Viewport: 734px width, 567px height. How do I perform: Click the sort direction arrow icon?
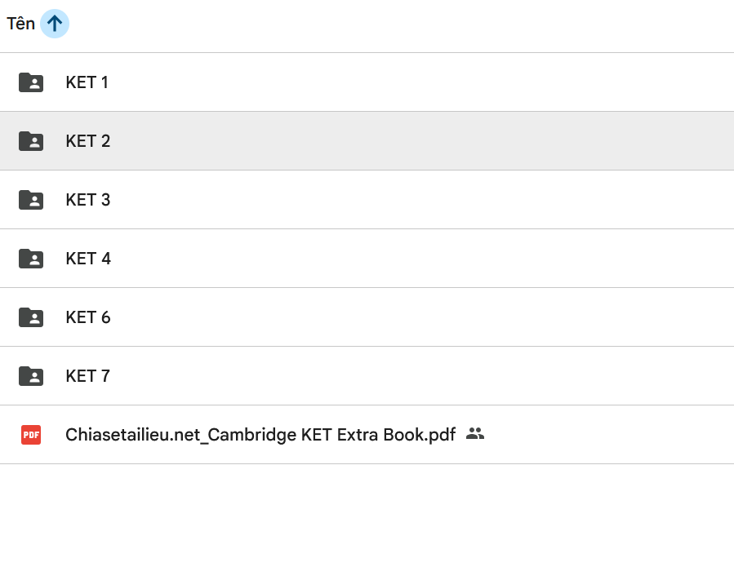click(x=55, y=24)
